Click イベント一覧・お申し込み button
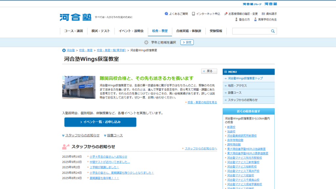This screenshot has height=189, width=336. 100,122
